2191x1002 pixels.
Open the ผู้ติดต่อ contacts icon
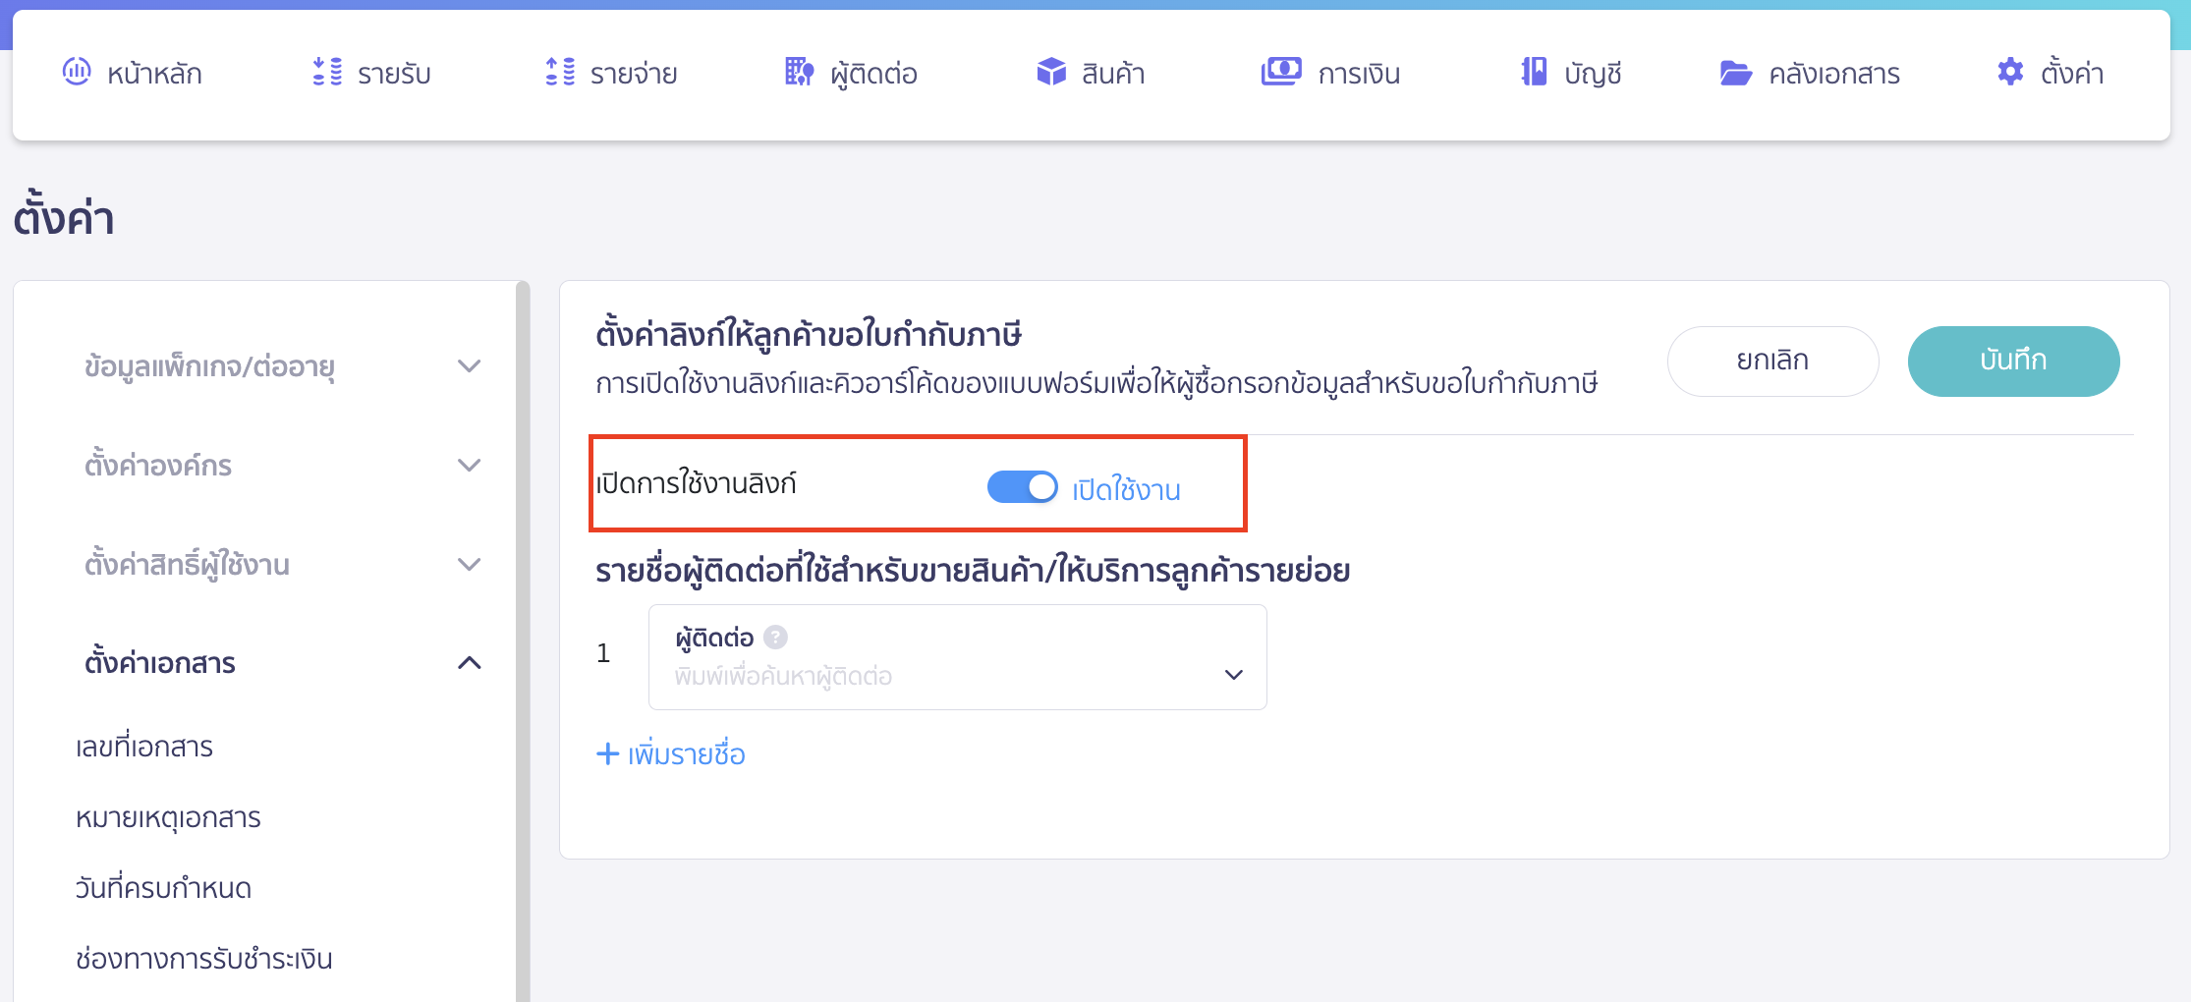click(x=799, y=72)
